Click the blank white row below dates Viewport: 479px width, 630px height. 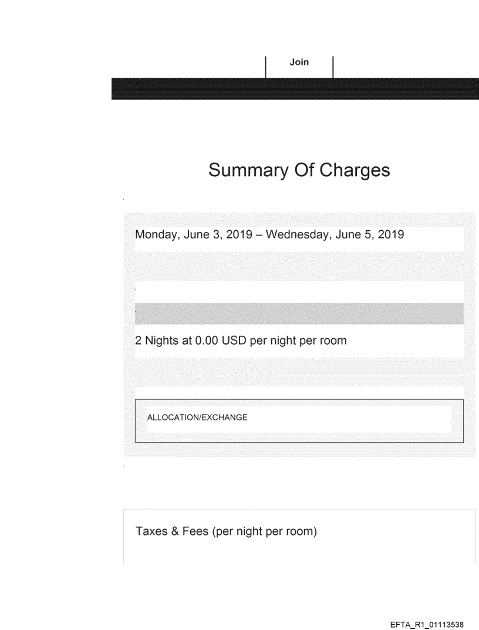pyautogui.click(x=299, y=292)
